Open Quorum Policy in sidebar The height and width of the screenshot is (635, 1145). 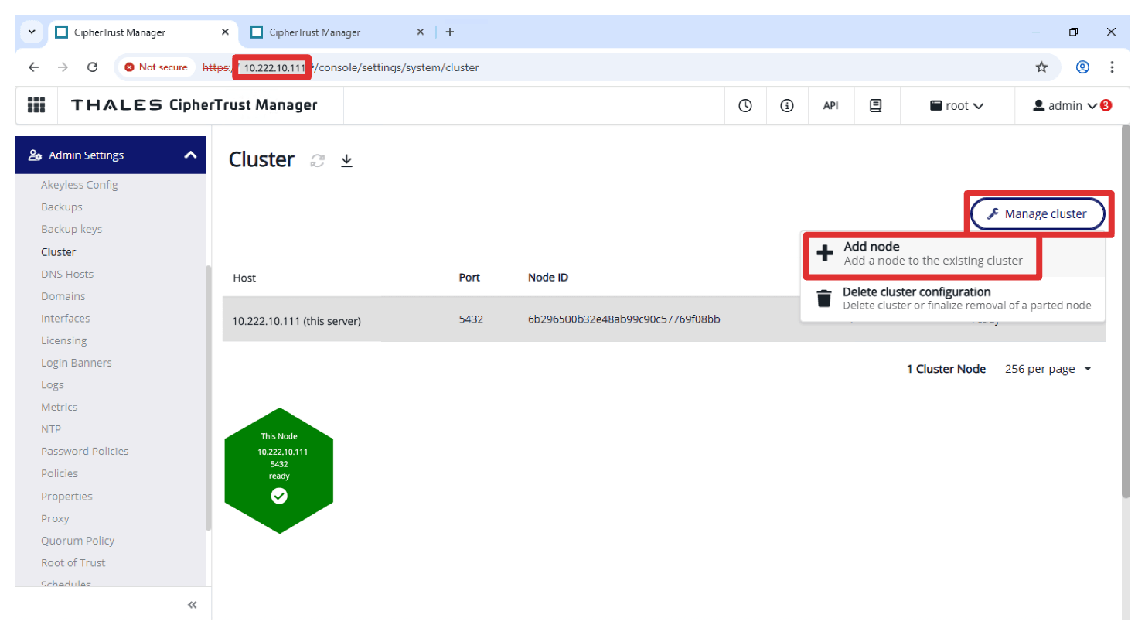(x=78, y=541)
